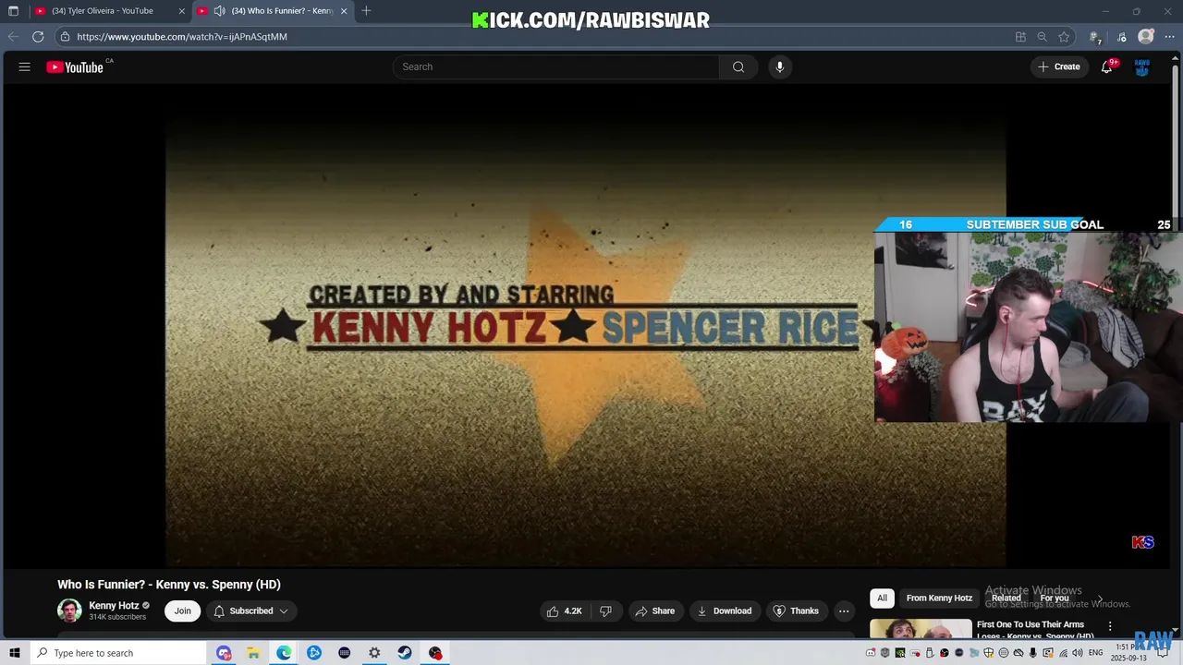Like the video with thumbs up

point(564,611)
